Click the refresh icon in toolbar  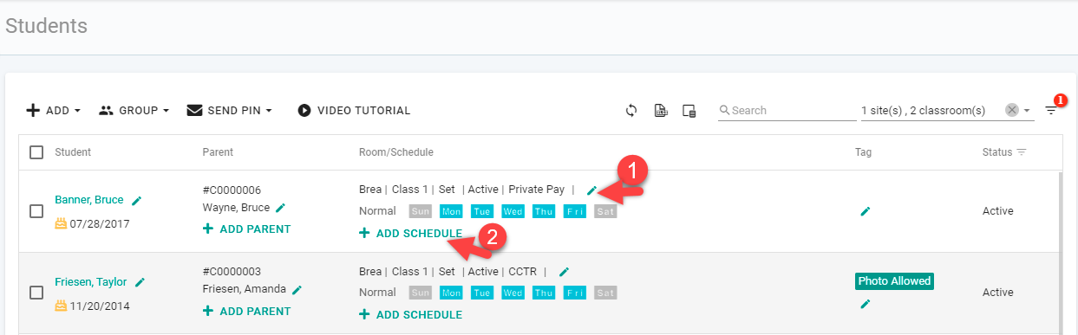631,110
